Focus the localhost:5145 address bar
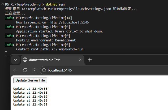168x110 pixels. click(x=80, y=70)
